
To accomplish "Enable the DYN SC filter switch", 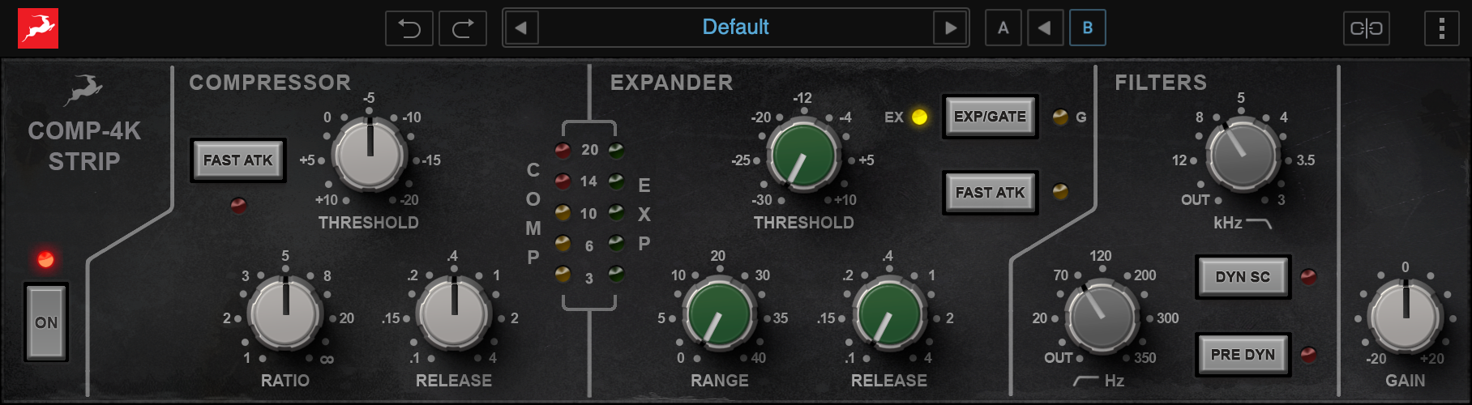I will point(1243,277).
